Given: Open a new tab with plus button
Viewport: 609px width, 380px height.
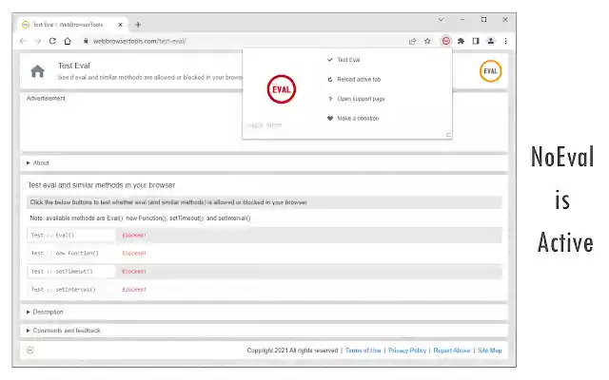Looking at the screenshot, I should pos(138,25).
